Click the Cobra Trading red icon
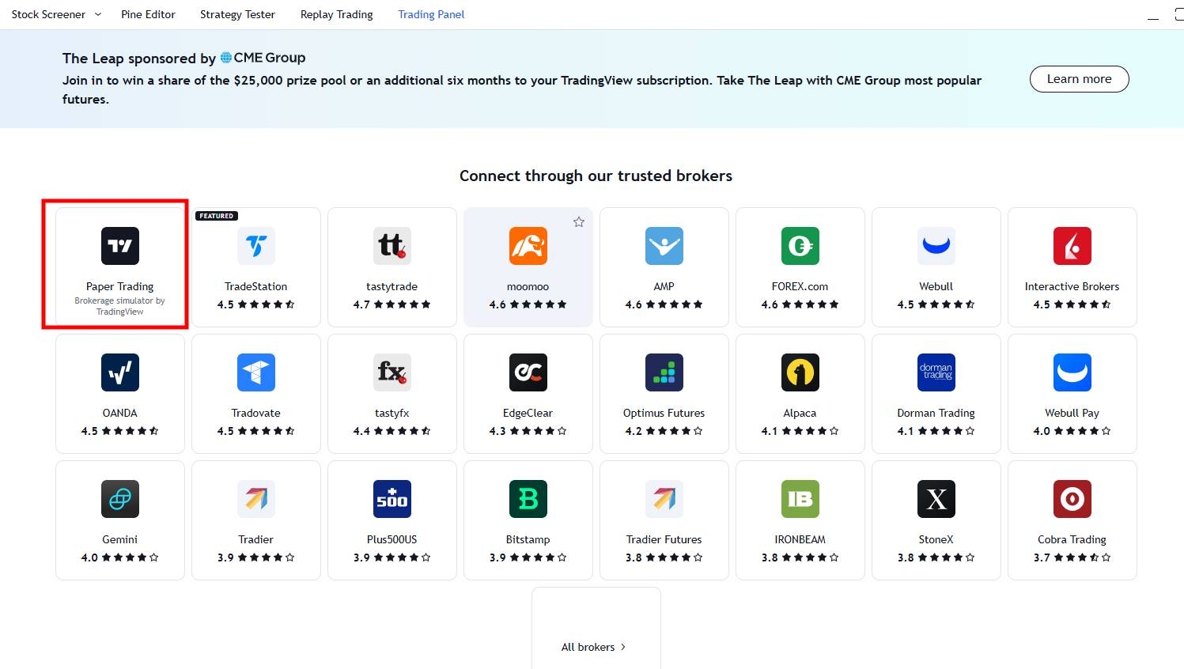This screenshot has height=669, width=1184. (1072, 499)
